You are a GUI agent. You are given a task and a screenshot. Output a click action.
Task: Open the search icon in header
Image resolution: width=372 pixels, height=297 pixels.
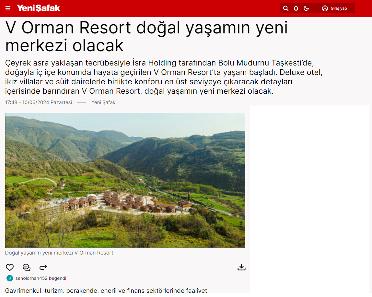(286, 8)
